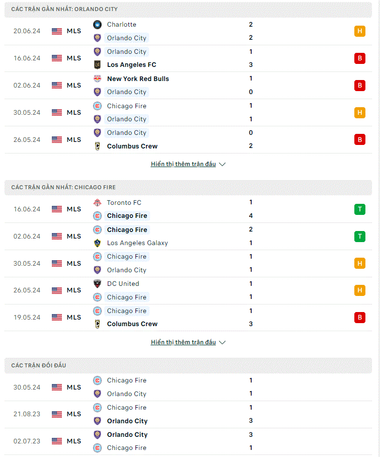
Task: Click the red B badge for Los Angeles FC match
Action: coord(360,58)
